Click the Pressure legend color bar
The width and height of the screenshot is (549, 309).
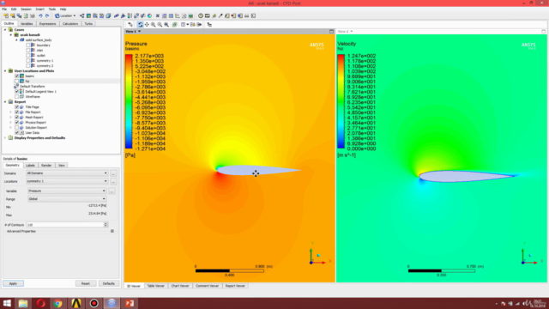click(x=129, y=101)
